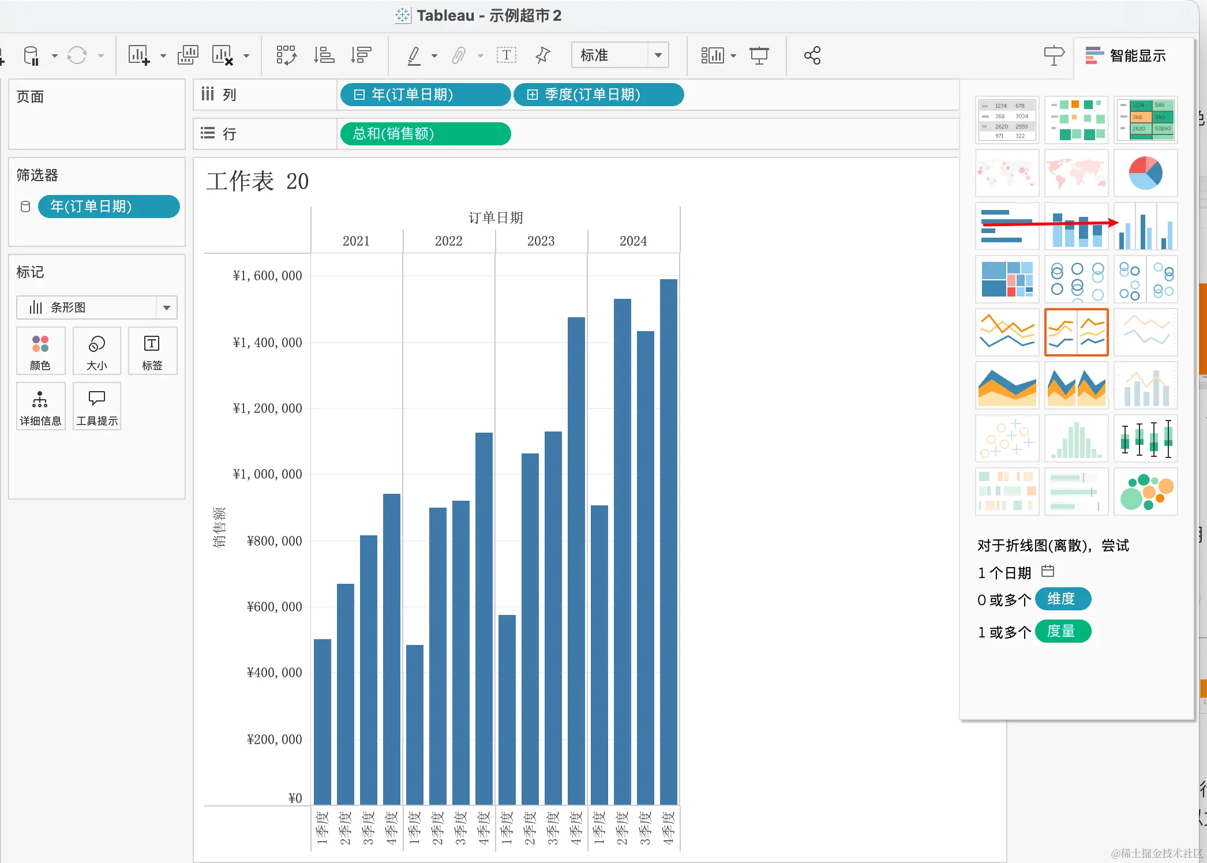Viewport: 1207px width, 863px height.
Task: Sort descending using toolbar icon
Action: tap(361, 55)
